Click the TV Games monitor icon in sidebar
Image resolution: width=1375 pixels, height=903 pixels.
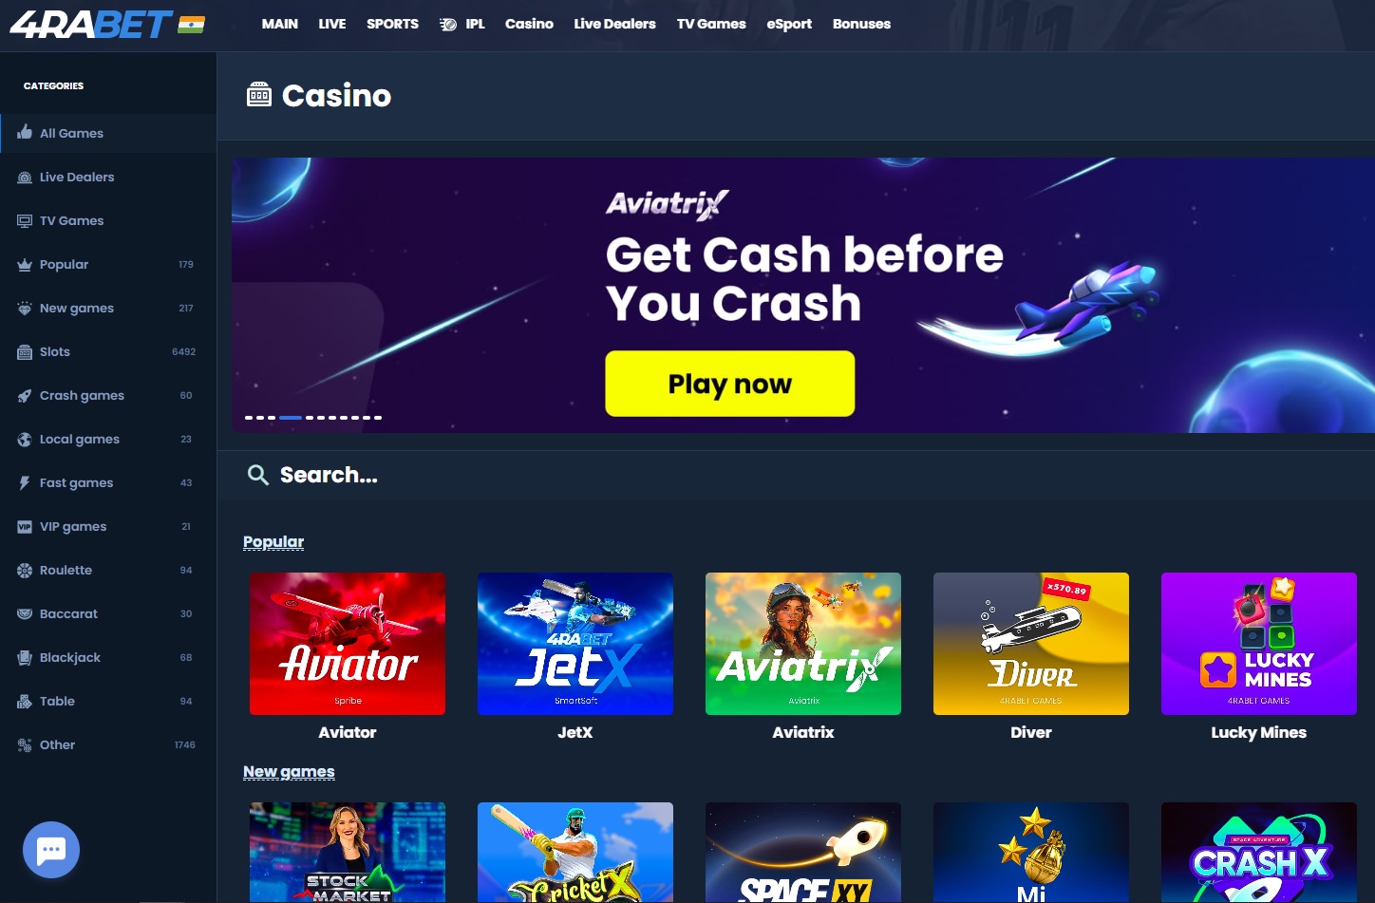click(x=25, y=221)
